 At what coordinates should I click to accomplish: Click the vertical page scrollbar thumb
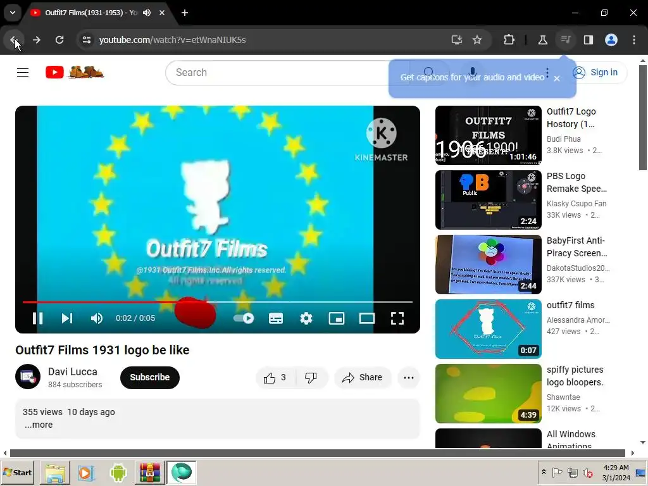643,117
